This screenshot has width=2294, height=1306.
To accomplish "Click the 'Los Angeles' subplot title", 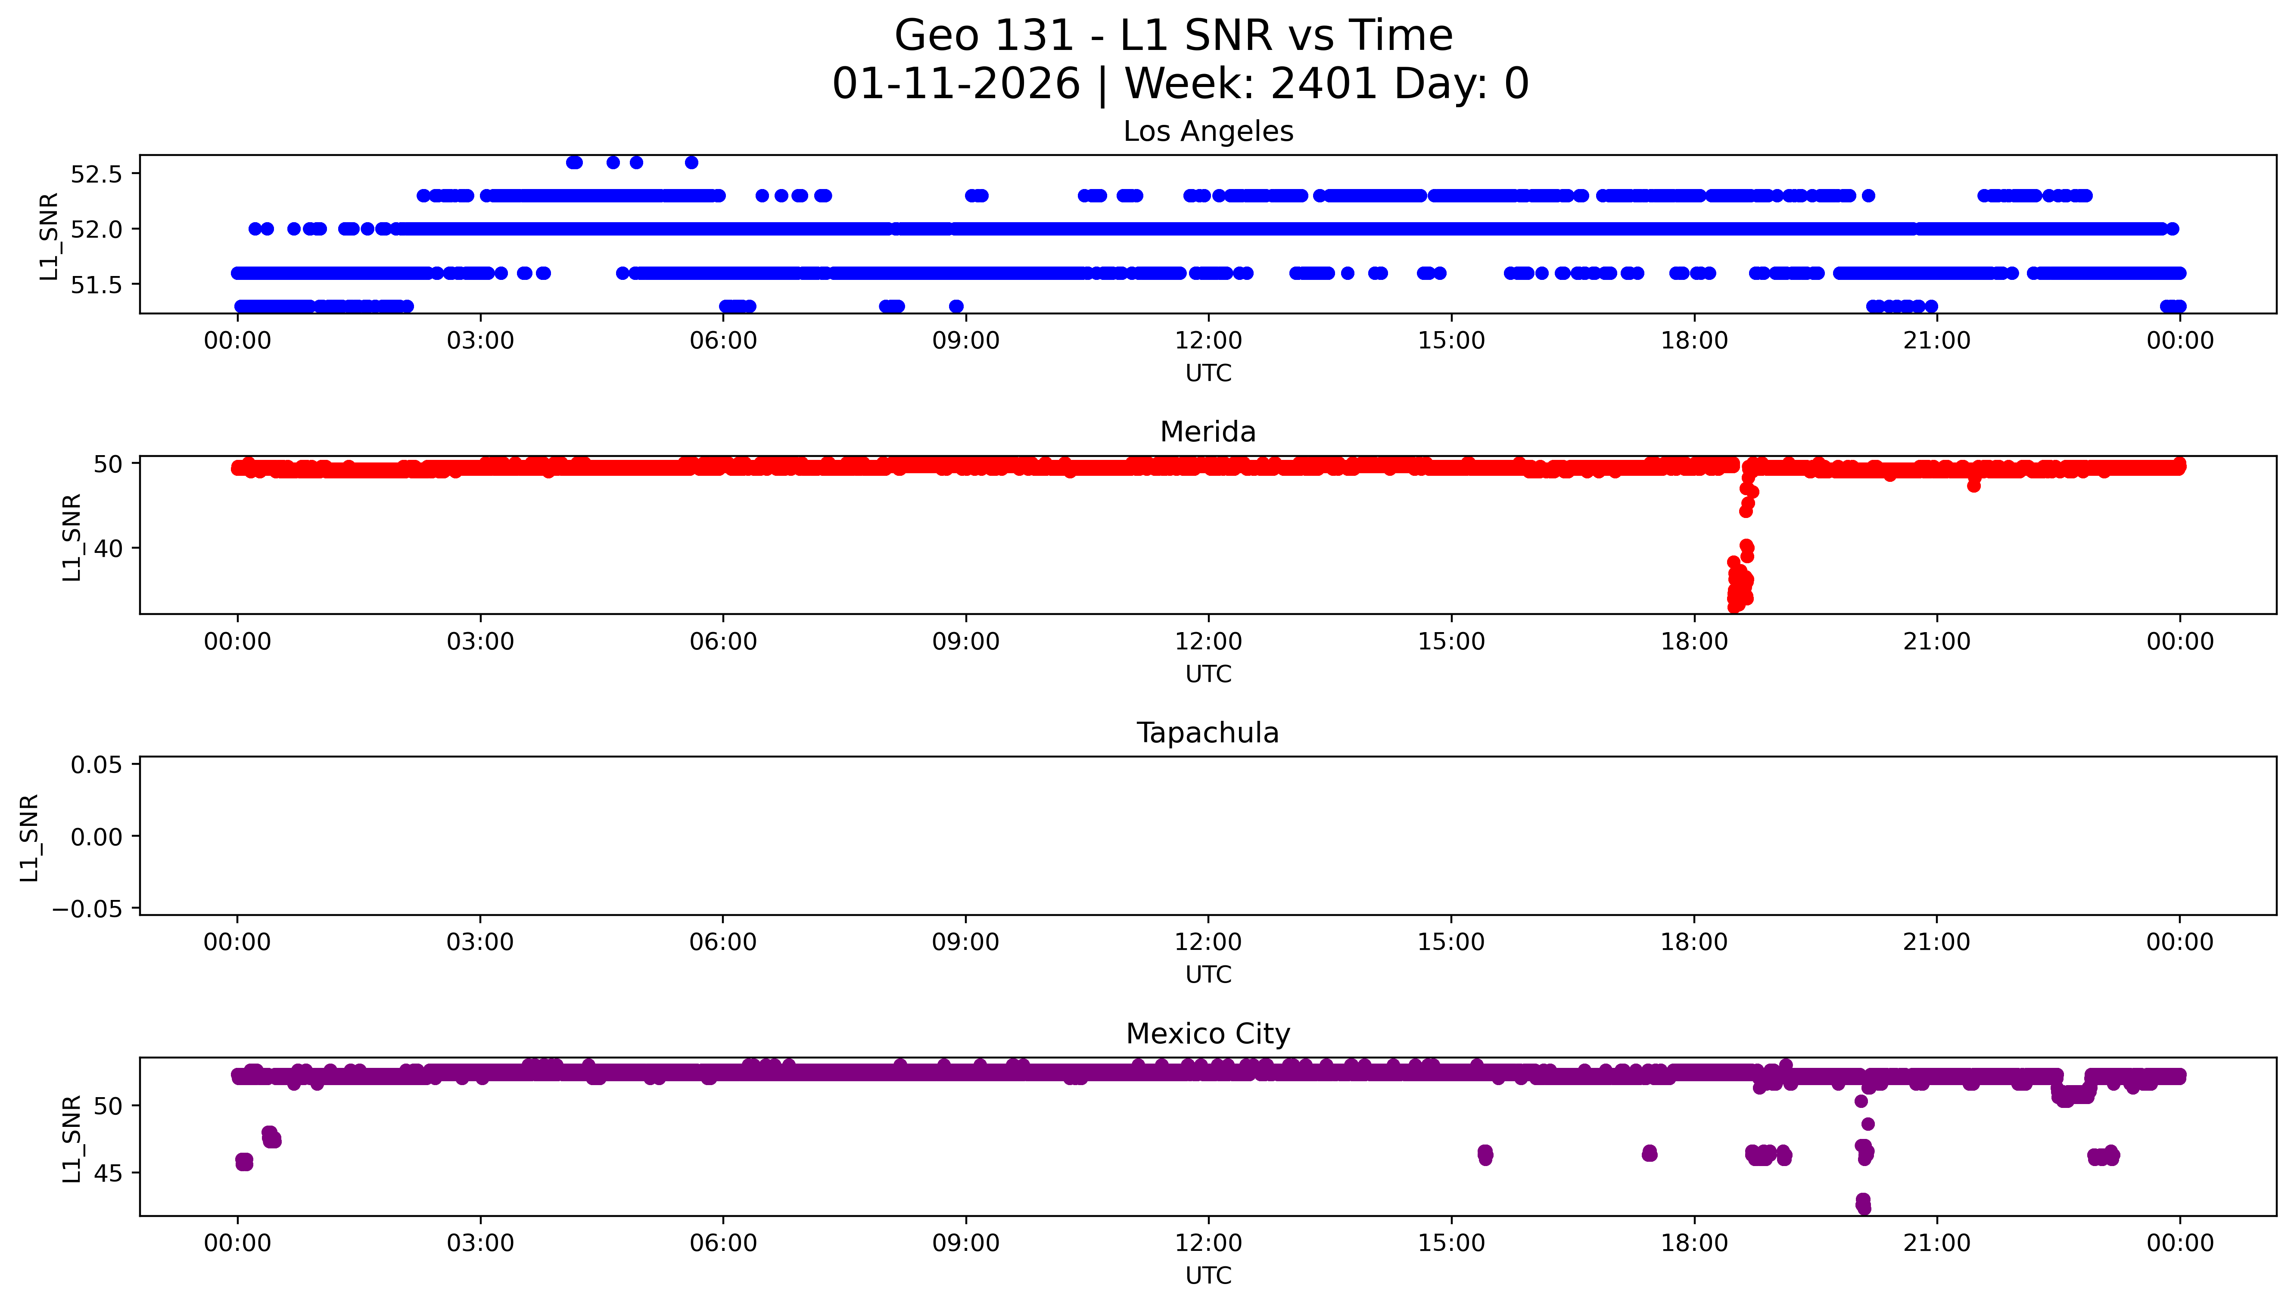I will tap(1208, 132).
